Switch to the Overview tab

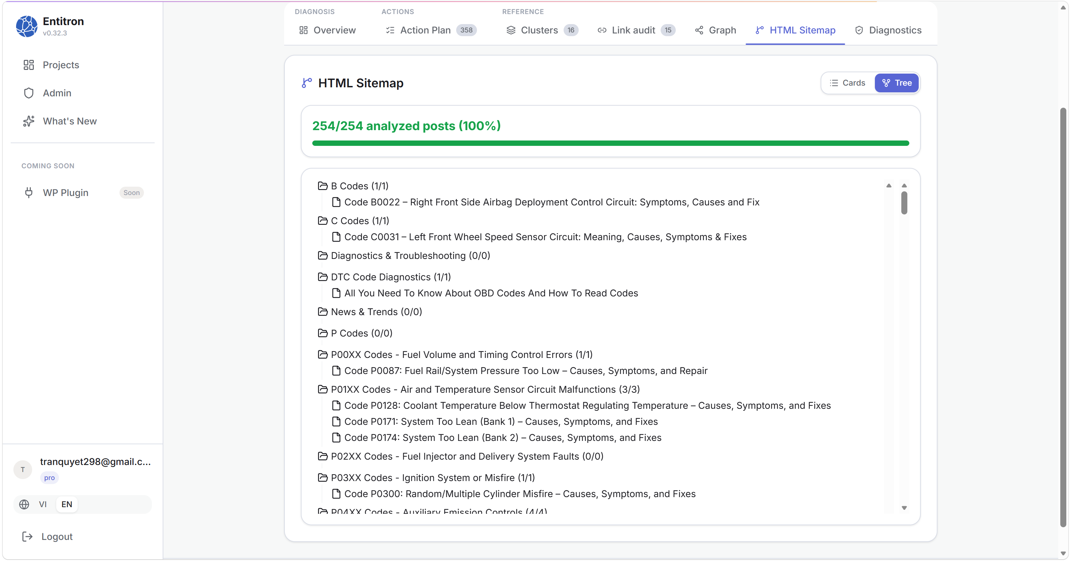coord(327,30)
